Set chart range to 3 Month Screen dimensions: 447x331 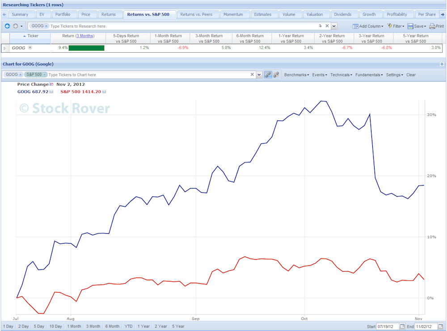93,327
